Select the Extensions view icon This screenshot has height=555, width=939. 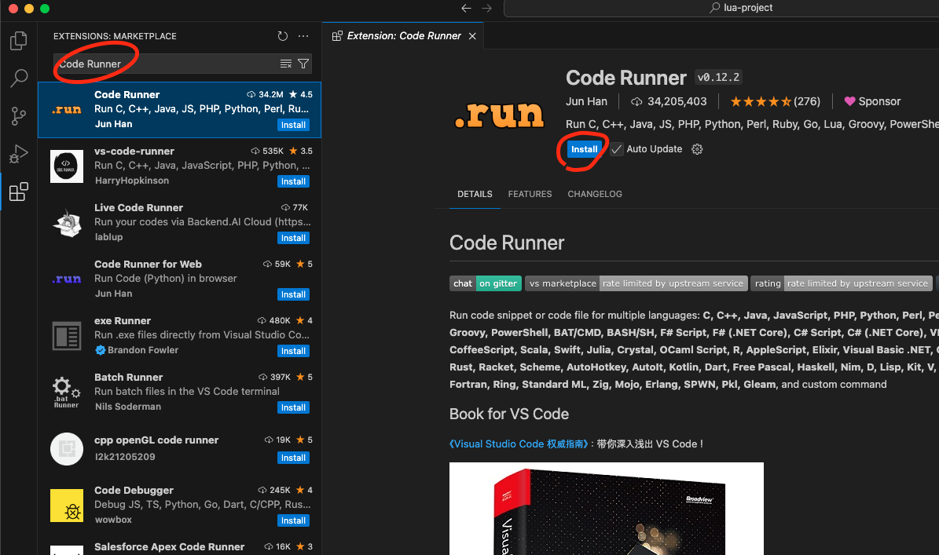tap(18, 191)
